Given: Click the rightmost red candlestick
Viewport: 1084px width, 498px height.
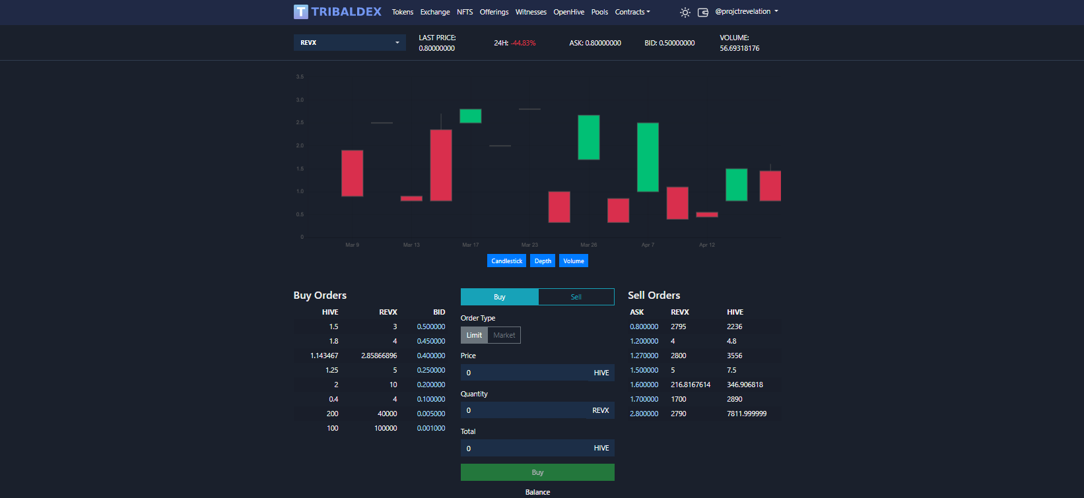Looking at the screenshot, I should click(770, 186).
